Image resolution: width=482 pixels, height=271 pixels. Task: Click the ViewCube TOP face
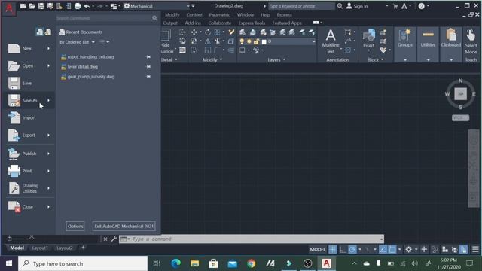(x=460, y=93)
